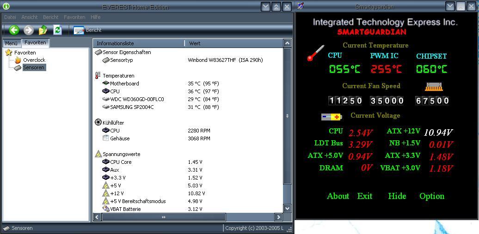This screenshot has height=234, width=479.
Task: Click the horizontal scrollbar left arrow
Action: (x=97, y=217)
